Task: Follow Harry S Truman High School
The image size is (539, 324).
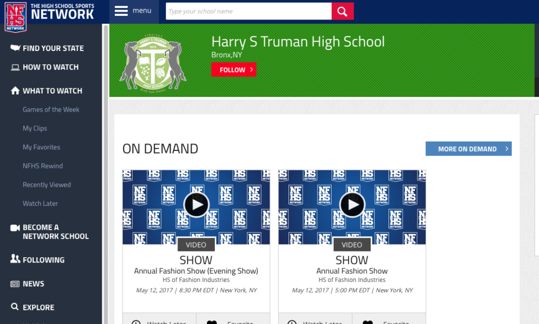Action: pos(234,70)
